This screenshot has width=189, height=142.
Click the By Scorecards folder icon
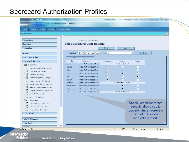(x=25, y=100)
